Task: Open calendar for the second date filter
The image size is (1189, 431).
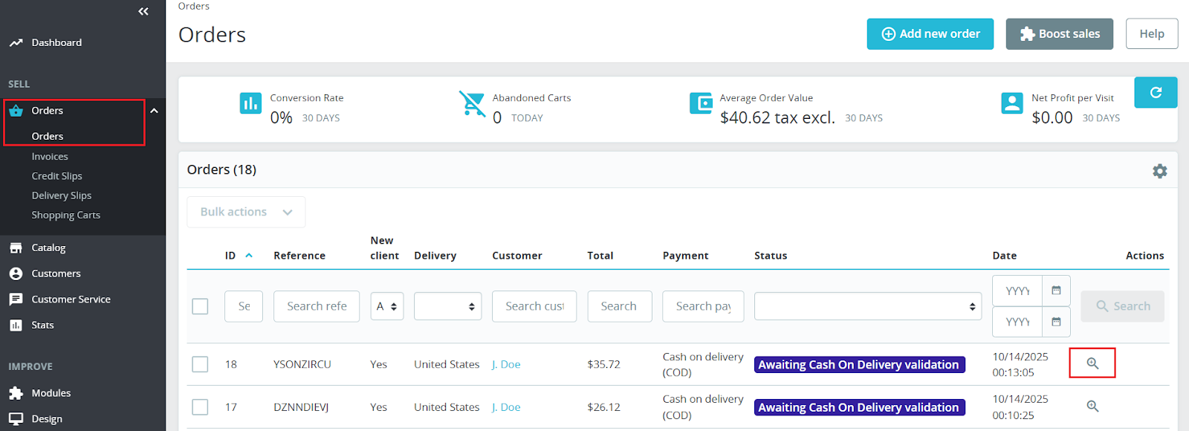Action: coord(1056,322)
